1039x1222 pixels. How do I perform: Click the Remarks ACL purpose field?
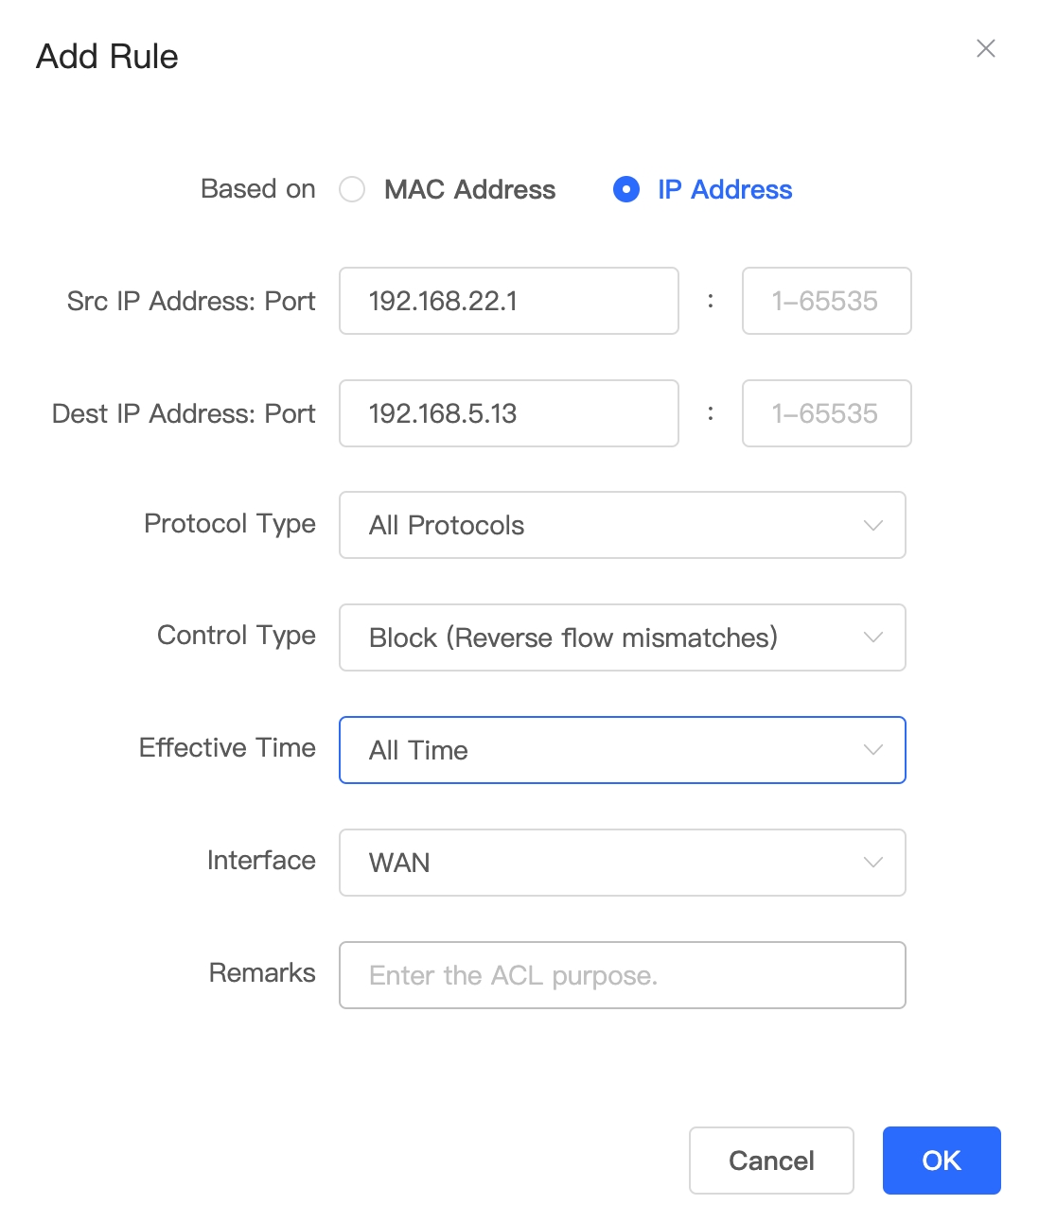click(623, 975)
